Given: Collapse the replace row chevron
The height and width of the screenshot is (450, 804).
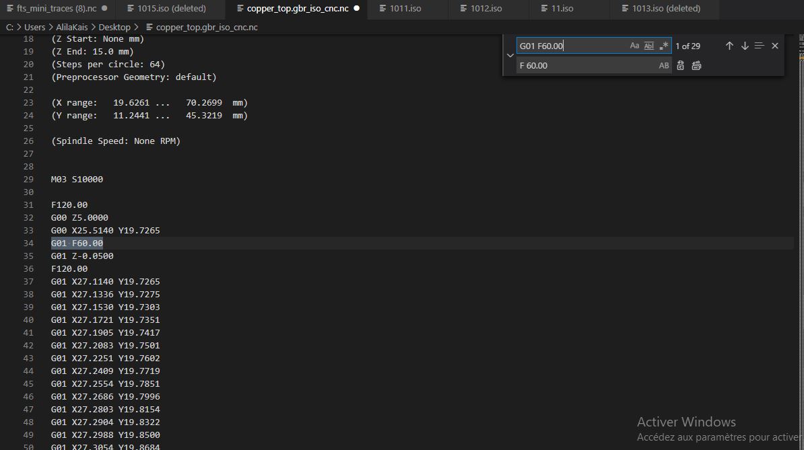Looking at the screenshot, I should (510, 55).
